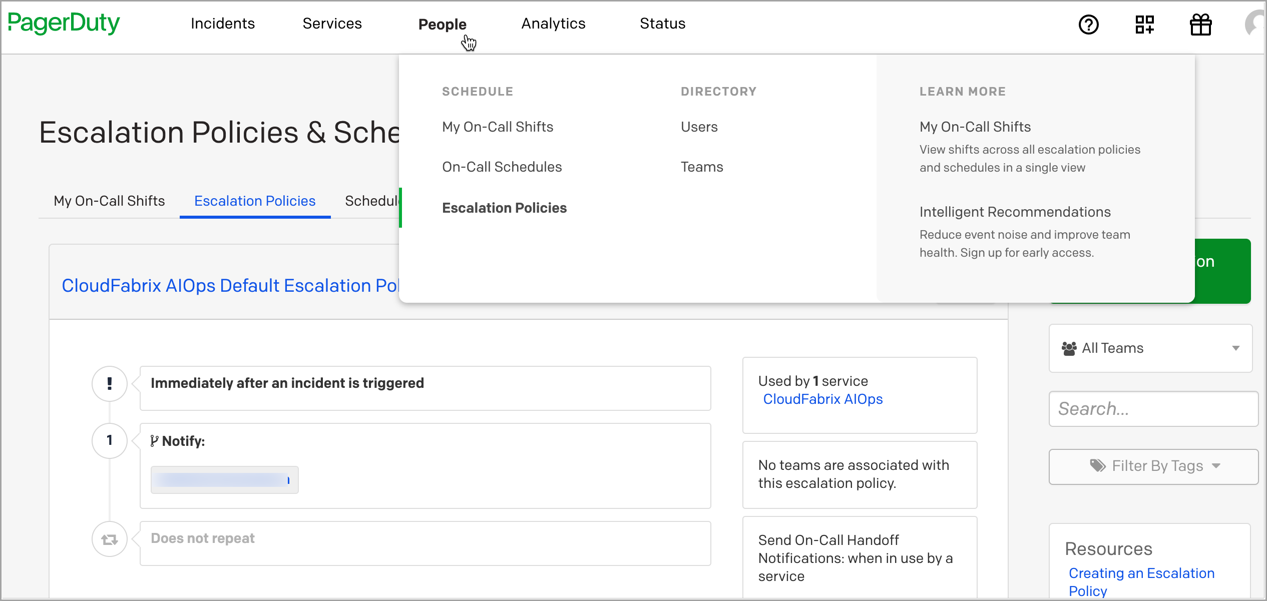Click the PagerDuty logo
1267x601 pixels.
(x=64, y=23)
